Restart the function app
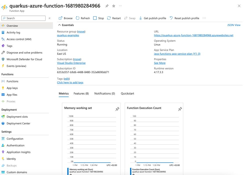Image resolution: width=244 pixels, height=175 pixels. click(x=114, y=18)
